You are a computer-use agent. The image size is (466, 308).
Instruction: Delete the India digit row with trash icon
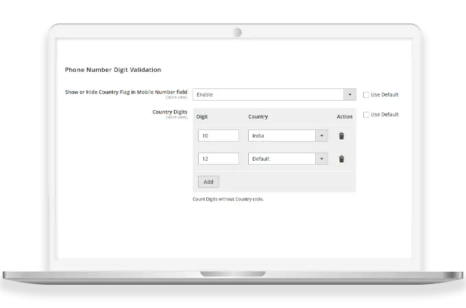tap(341, 136)
